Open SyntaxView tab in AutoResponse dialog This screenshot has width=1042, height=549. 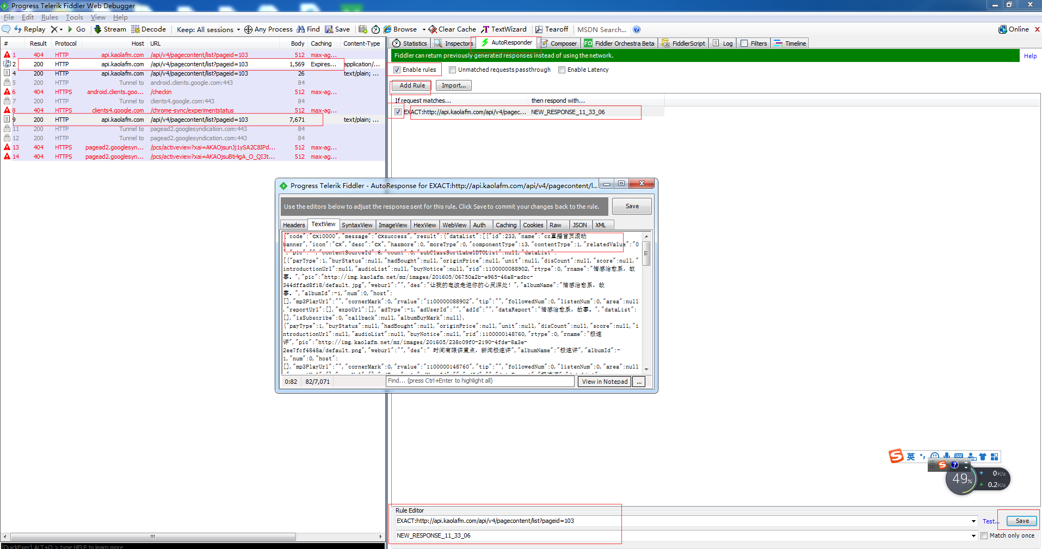tap(357, 225)
